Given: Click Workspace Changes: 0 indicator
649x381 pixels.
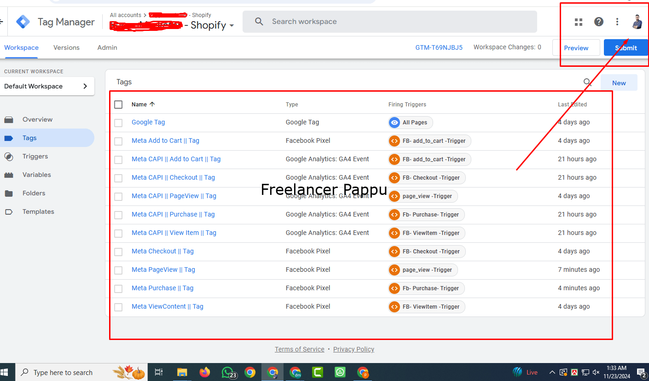Looking at the screenshot, I should (x=507, y=47).
